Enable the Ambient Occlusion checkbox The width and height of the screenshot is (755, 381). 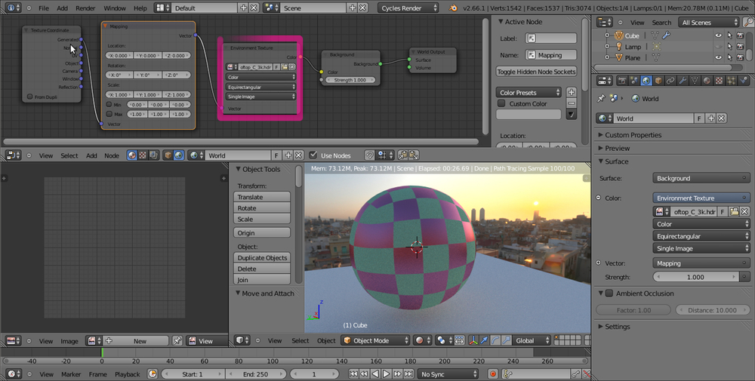(x=609, y=293)
